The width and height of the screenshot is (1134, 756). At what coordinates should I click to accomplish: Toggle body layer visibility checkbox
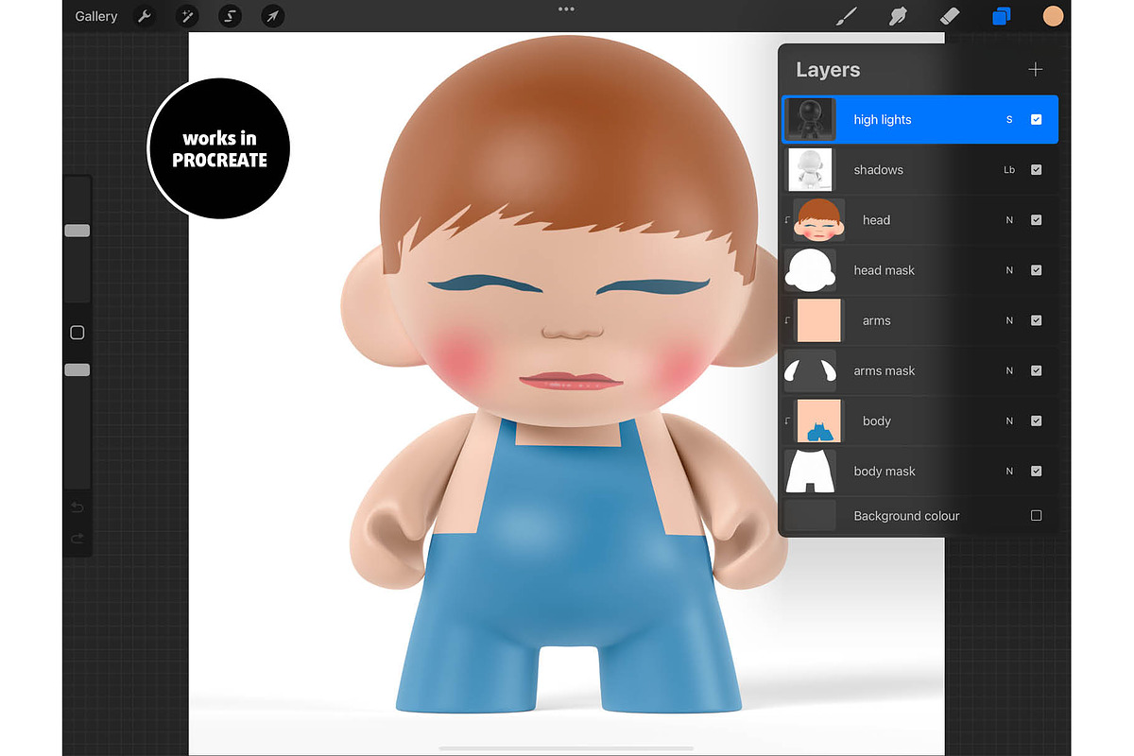(x=1037, y=421)
